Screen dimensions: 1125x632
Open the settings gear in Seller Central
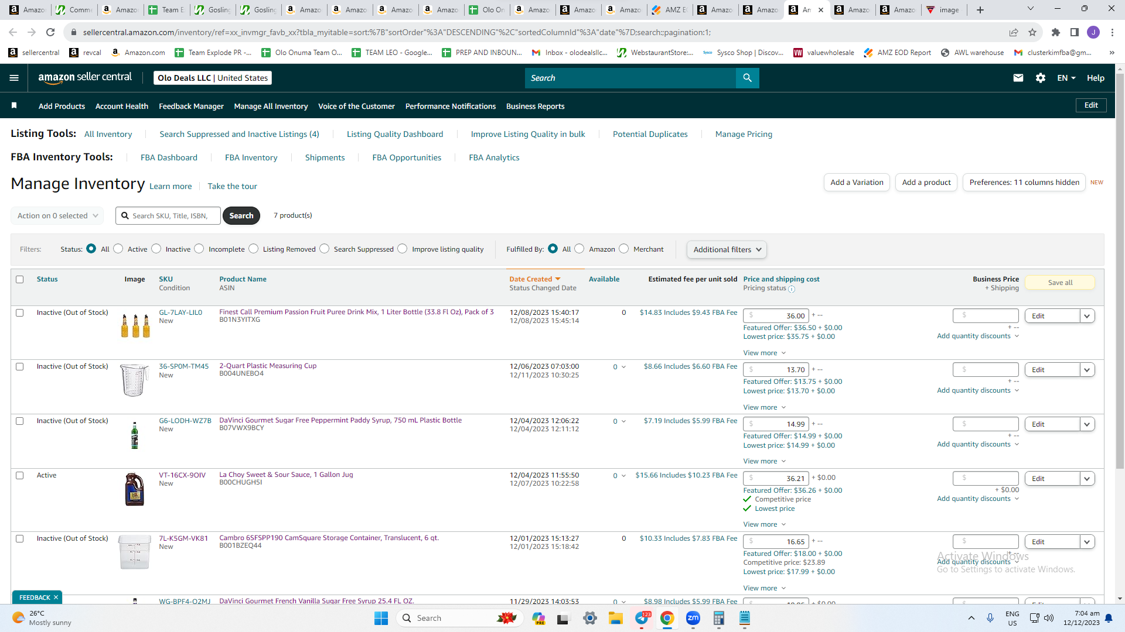point(1041,78)
